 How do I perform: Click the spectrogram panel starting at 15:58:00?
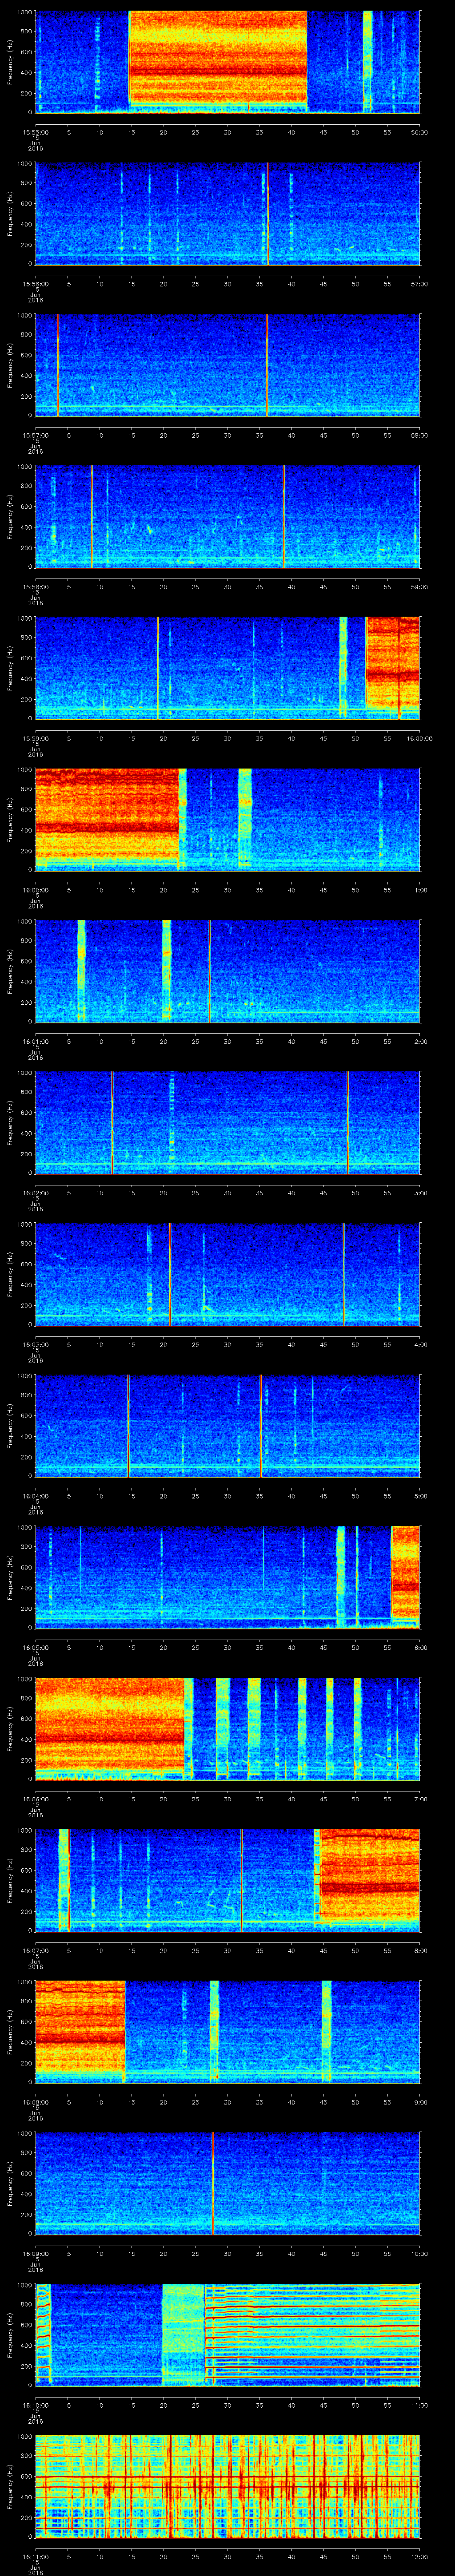227,516
